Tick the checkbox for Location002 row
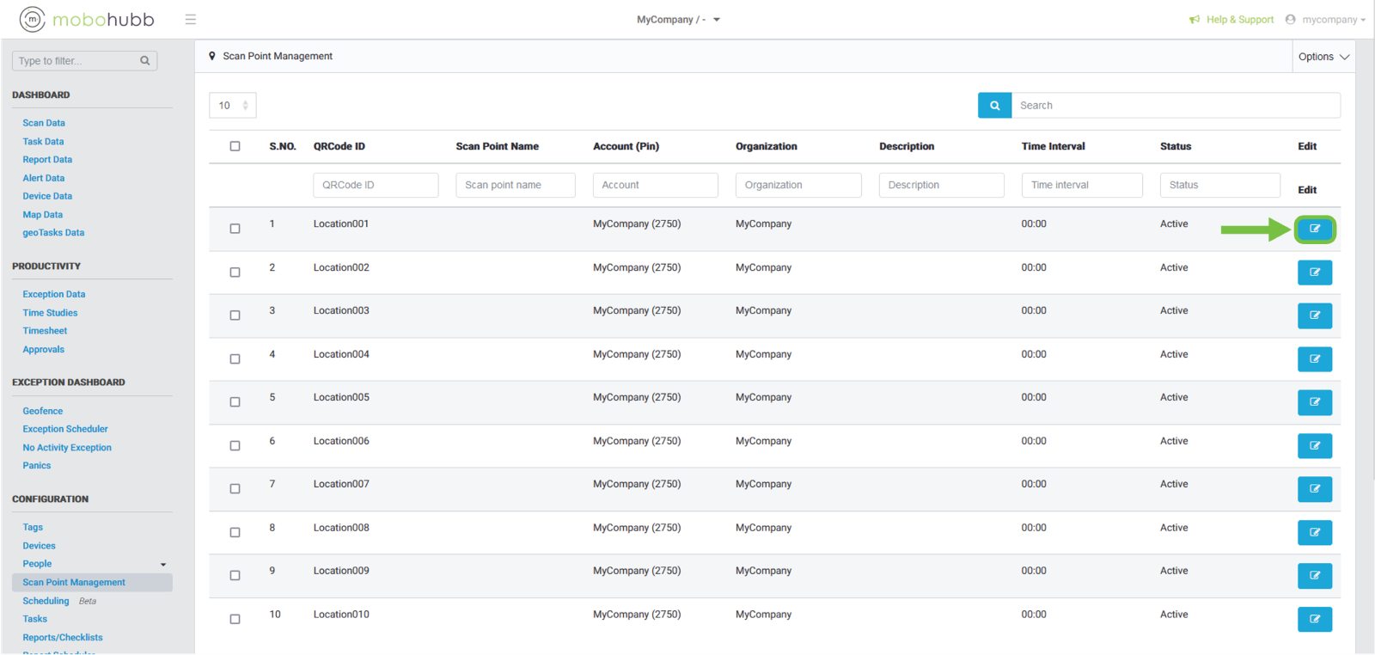1375x655 pixels. [235, 272]
